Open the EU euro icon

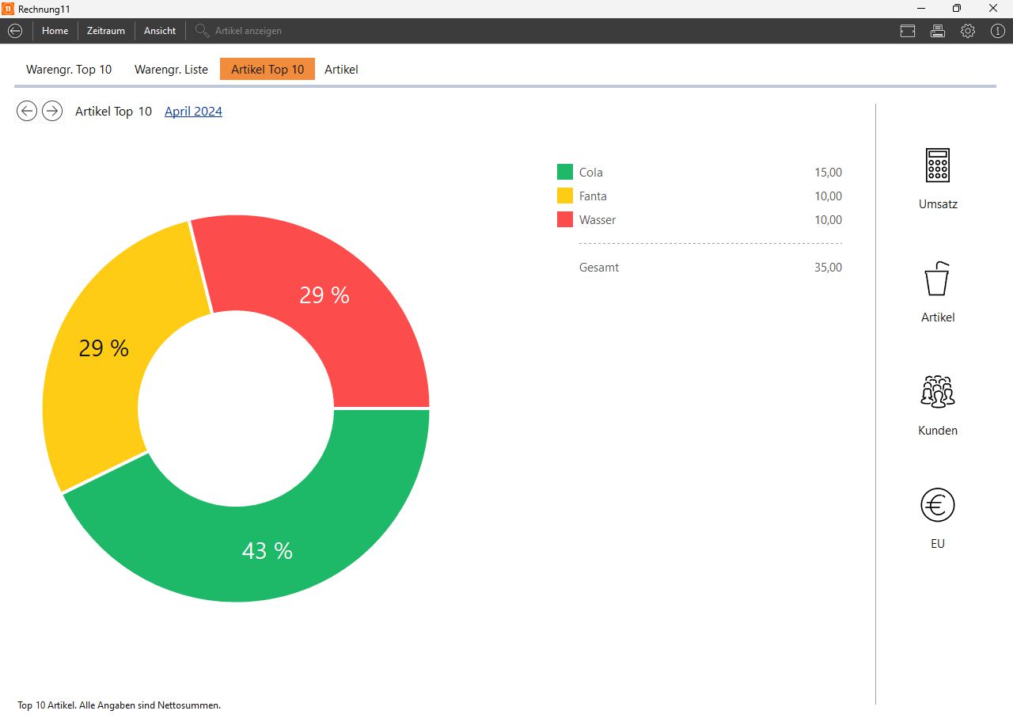tap(938, 505)
